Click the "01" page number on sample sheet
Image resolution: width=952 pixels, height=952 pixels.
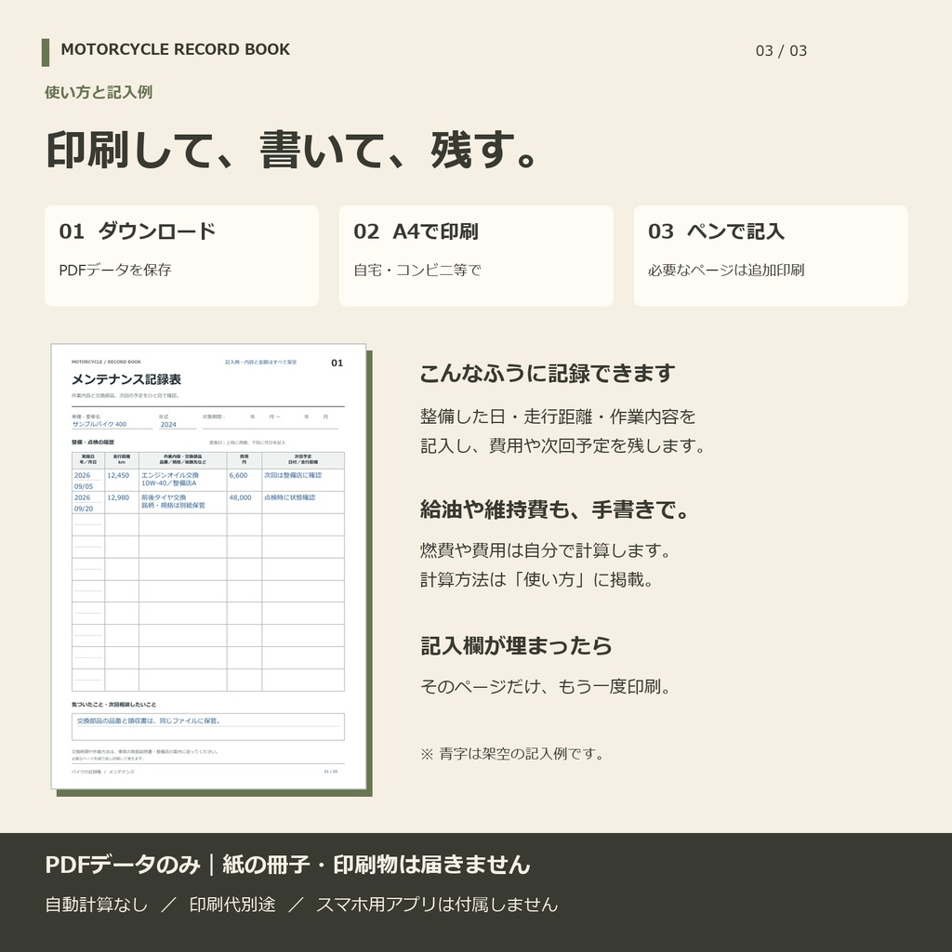point(337,364)
